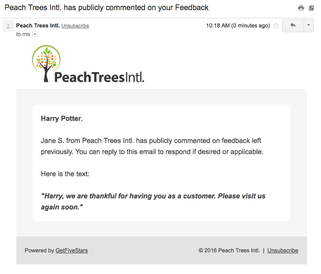This screenshot has height=274, width=321.
Task: Click 'Here is the text:' line
Action: click(65, 174)
